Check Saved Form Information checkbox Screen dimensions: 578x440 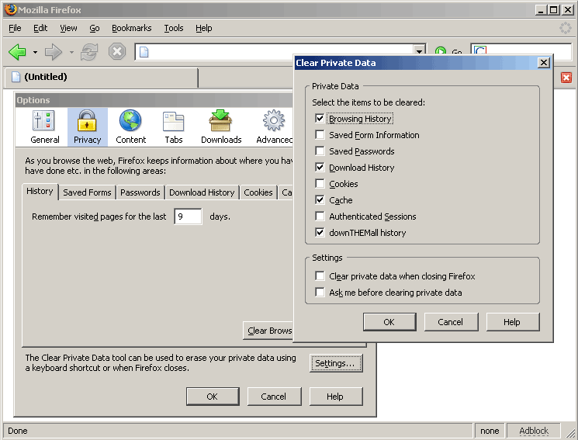pos(320,134)
